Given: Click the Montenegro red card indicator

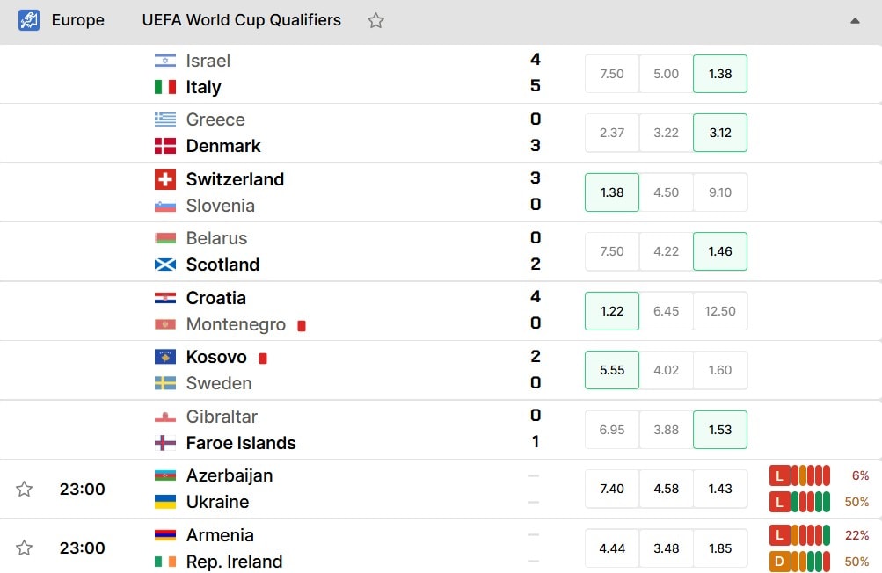Looking at the screenshot, I should pos(302,325).
